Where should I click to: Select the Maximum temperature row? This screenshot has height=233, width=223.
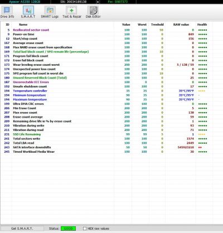tap(106, 100)
